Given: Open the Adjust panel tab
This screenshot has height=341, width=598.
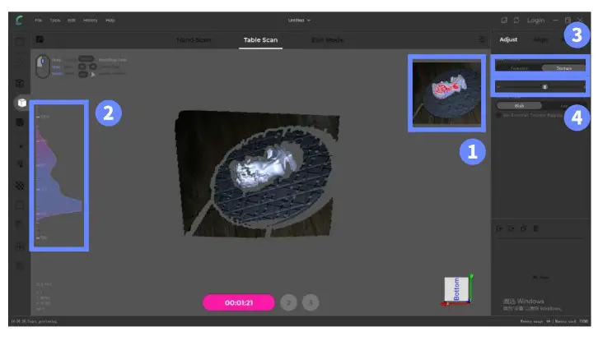Looking at the screenshot, I should [x=508, y=39].
